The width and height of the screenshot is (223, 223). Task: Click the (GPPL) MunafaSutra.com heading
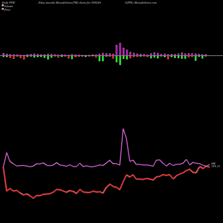tap(140, 3)
